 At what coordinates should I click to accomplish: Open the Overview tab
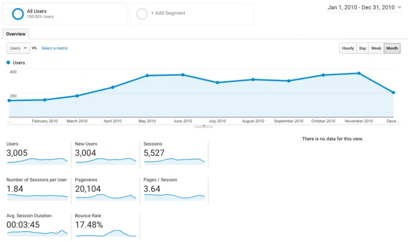click(16, 34)
